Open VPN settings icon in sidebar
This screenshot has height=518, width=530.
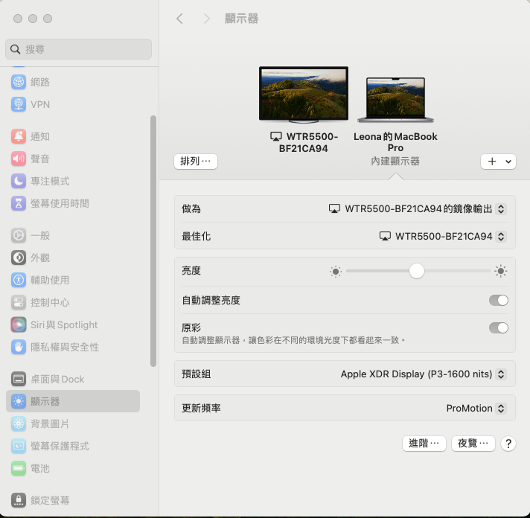[19, 104]
